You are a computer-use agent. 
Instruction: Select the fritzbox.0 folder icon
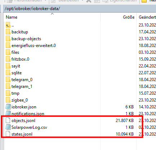(8, 59)
